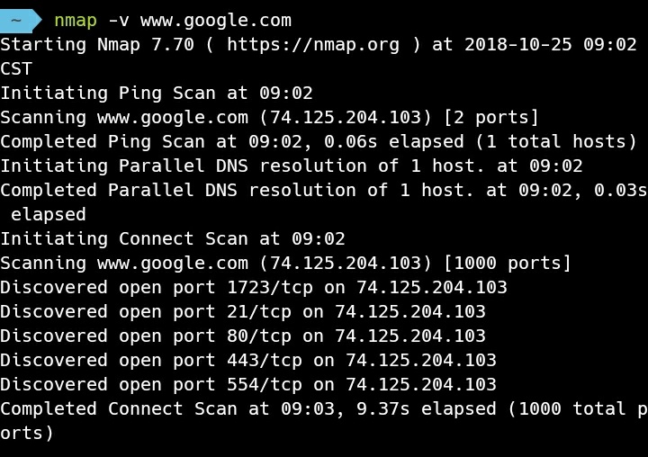Open the https://nmap.org link
The height and width of the screenshot is (457, 648).
point(313,46)
